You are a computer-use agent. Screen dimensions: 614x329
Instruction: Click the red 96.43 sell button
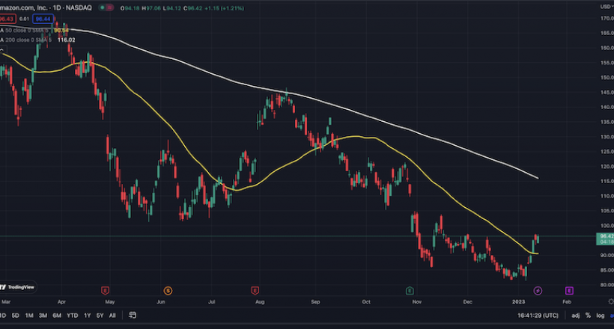[7, 19]
